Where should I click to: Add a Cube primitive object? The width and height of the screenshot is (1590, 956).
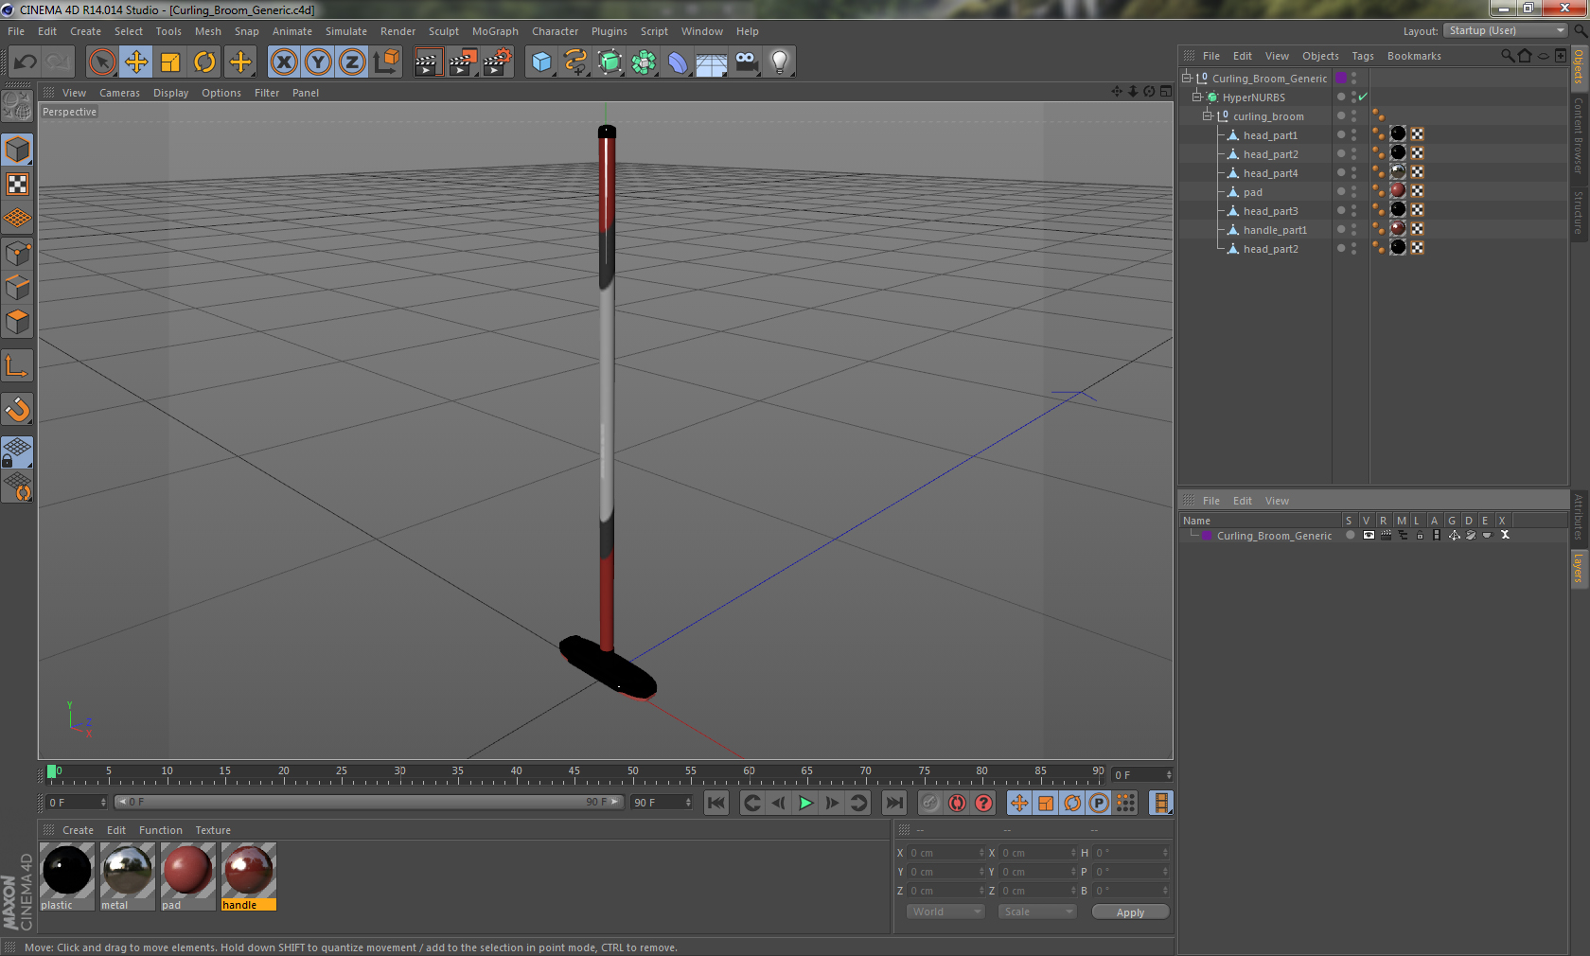click(x=541, y=62)
